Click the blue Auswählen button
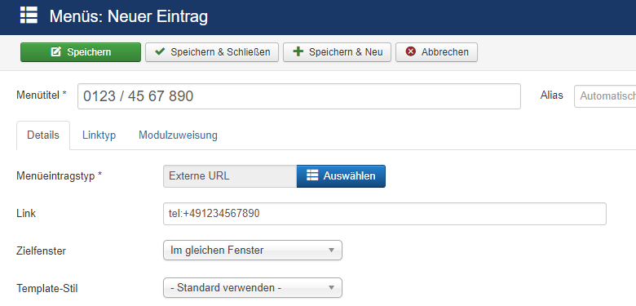Image resolution: width=636 pixels, height=306 pixels. point(341,176)
